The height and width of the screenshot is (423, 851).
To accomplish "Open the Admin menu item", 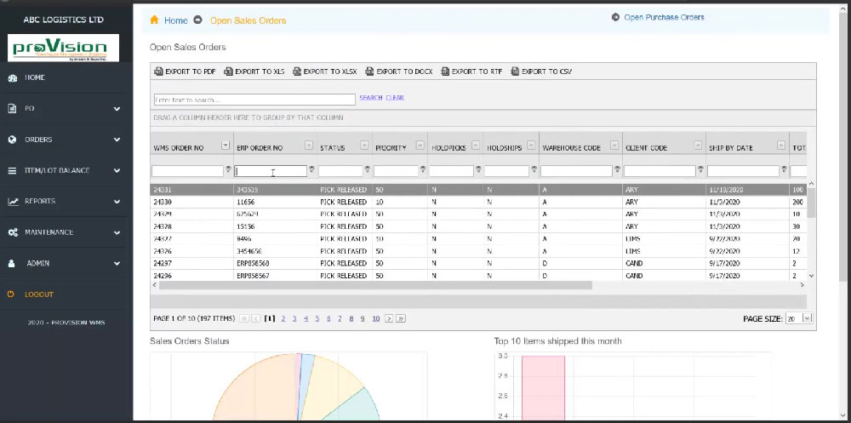I will 38,263.
